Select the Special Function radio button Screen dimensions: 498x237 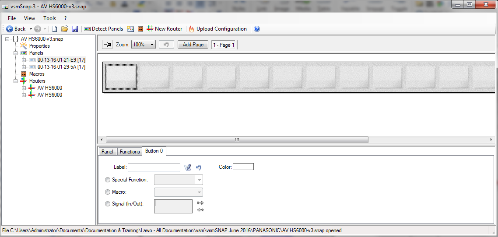click(108, 180)
